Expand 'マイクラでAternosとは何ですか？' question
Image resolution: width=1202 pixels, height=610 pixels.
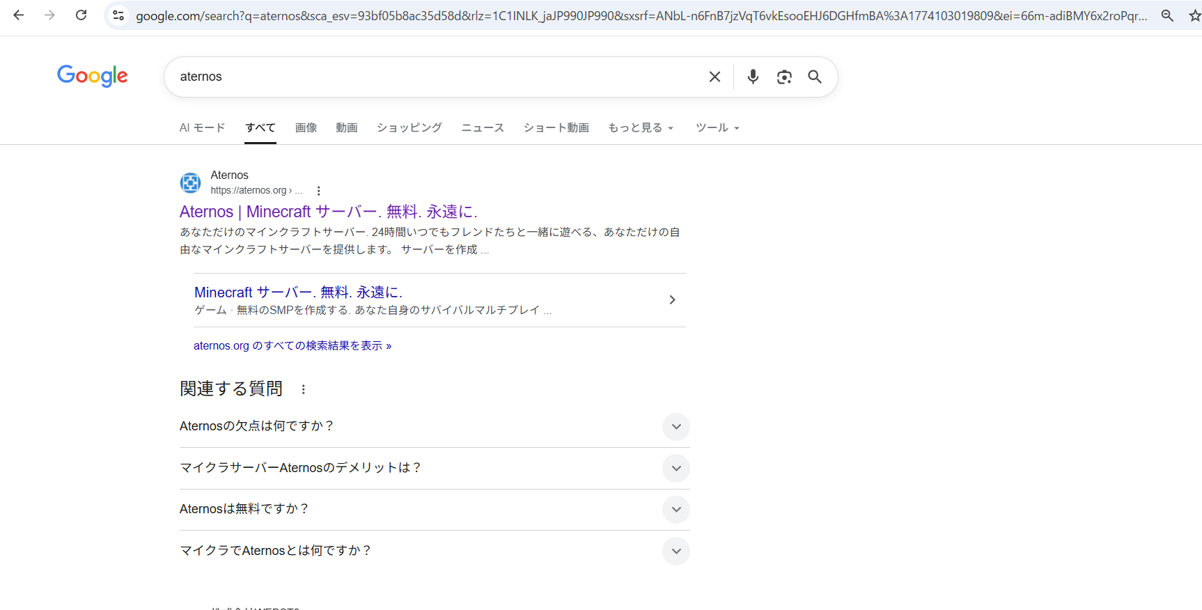[x=676, y=551]
